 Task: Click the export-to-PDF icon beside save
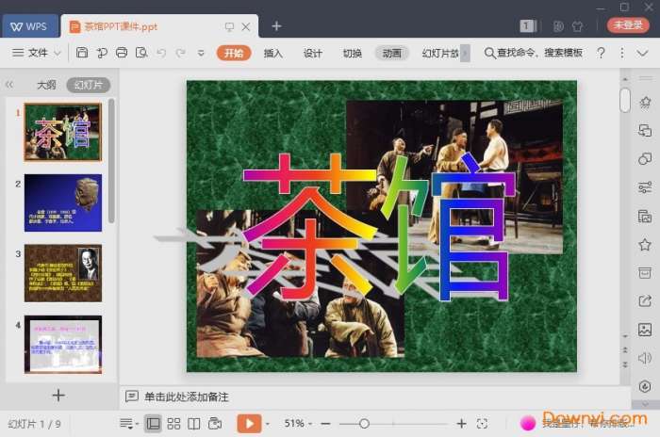click(102, 53)
